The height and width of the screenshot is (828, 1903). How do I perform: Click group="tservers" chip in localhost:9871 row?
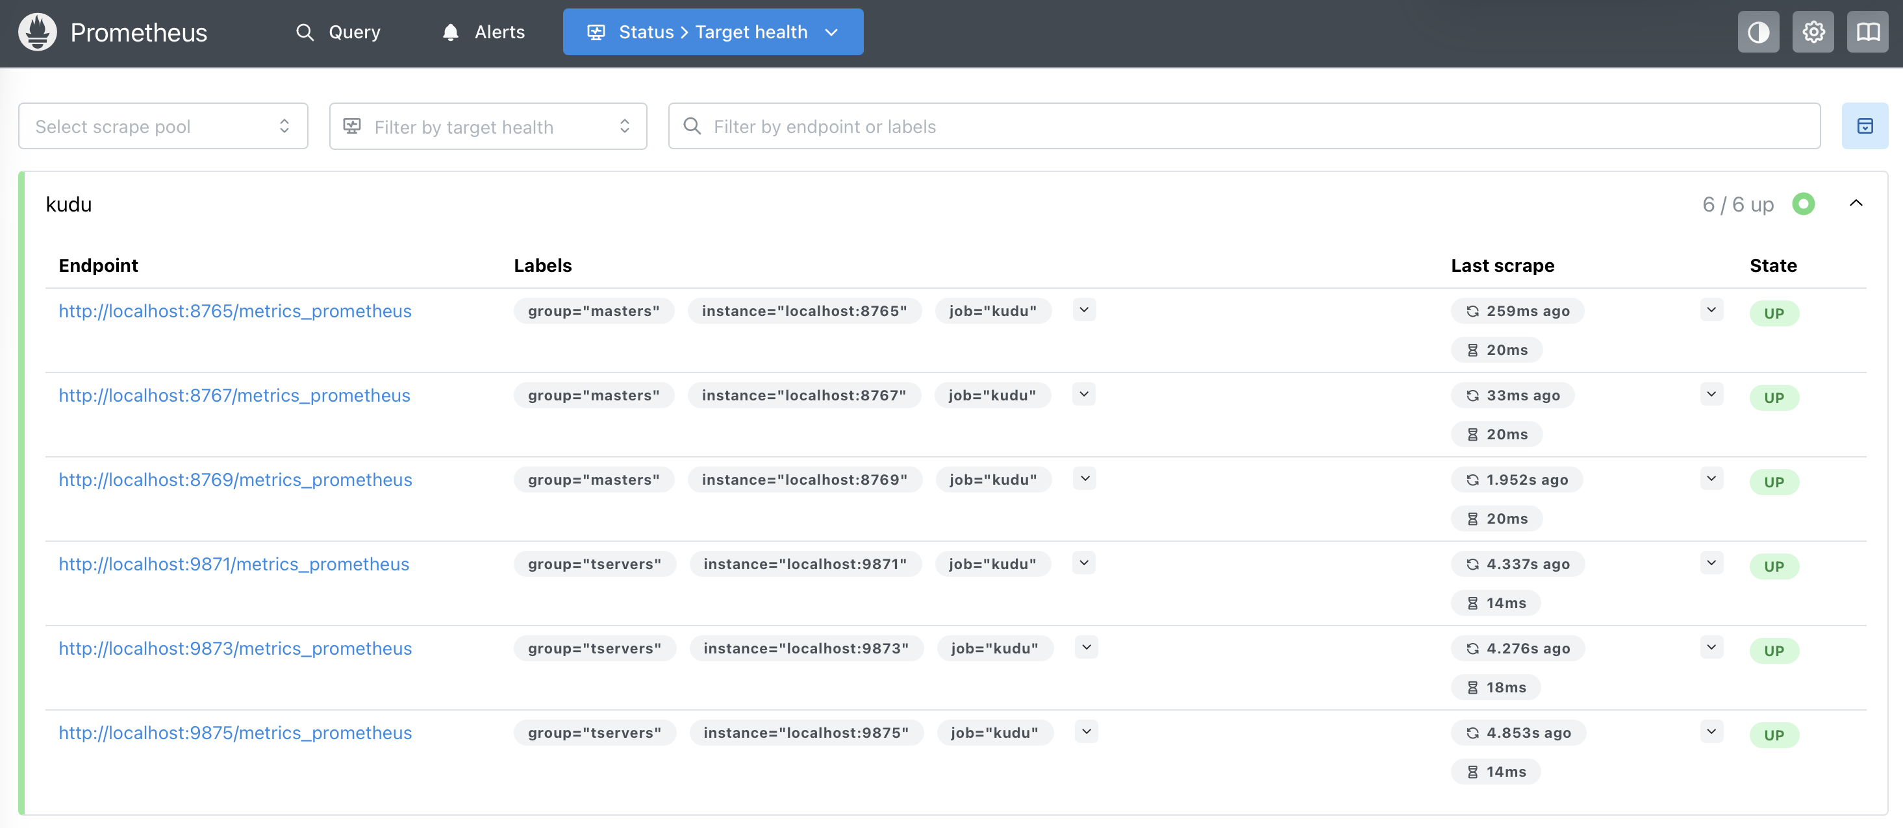[x=595, y=564]
